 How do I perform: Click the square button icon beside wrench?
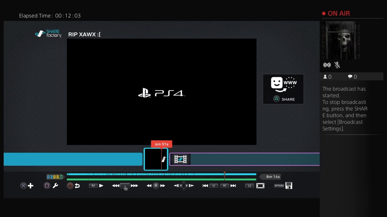tap(47, 186)
